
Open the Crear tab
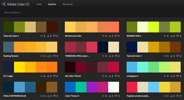[x=39, y=4]
